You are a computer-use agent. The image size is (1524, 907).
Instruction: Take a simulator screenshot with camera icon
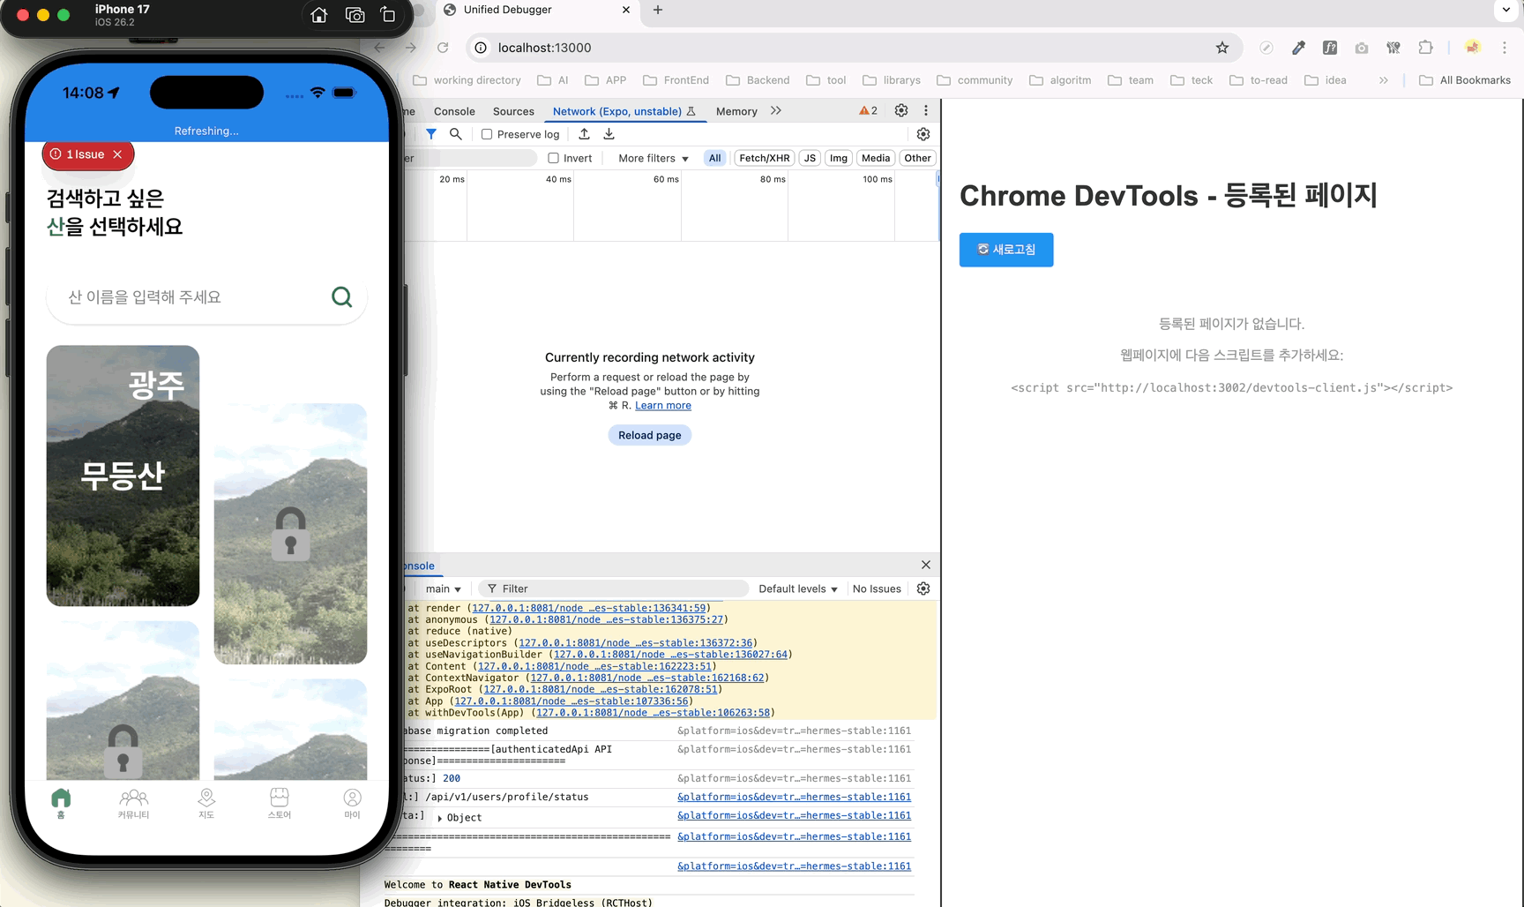[355, 15]
